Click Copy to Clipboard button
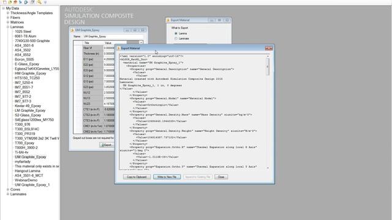Image resolution: width=392 pixels, height=220 pixels. [137, 177]
